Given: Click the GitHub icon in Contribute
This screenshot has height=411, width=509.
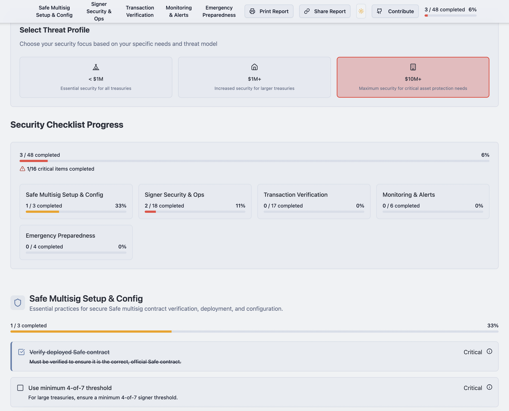Looking at the screenshot, I should pos(379,11).
